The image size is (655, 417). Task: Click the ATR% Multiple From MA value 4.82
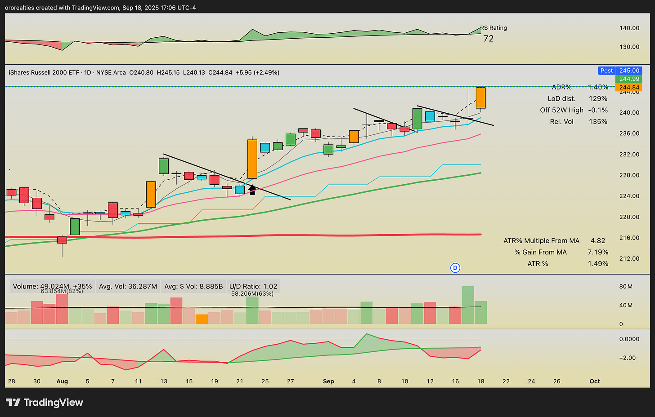(x=598, y=241)
